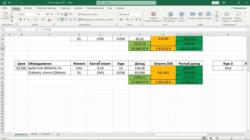The width and height of the screenshot is (250, 140).
Task: Click the insert function fx icon
Action: tap(37, 30)
